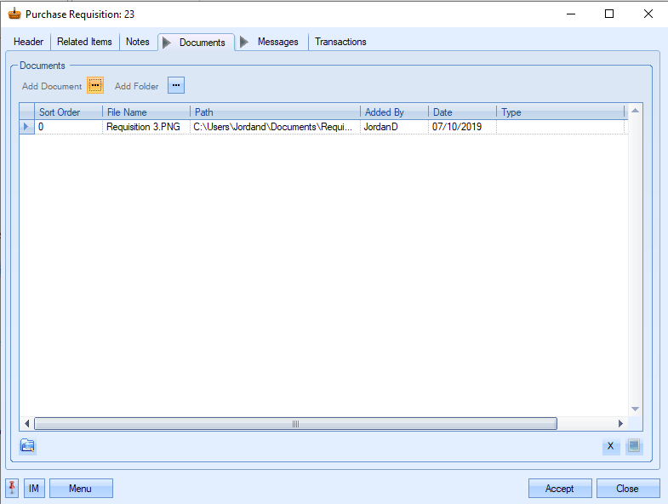Open the Notes tab

[x=138, y=42]
